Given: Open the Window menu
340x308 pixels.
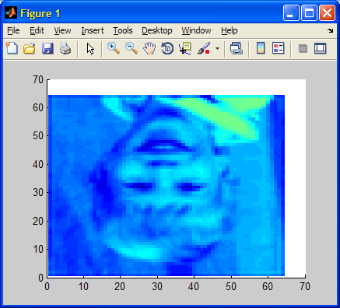Looking at the screenshot, I should coord(196,30).
